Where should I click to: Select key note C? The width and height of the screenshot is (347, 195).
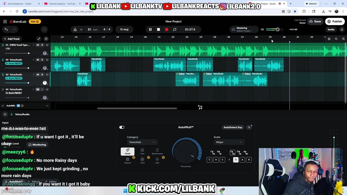point(209,160)
